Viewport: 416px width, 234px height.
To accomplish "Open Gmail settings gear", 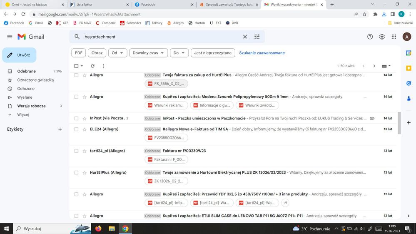I will tap(382, 37).
